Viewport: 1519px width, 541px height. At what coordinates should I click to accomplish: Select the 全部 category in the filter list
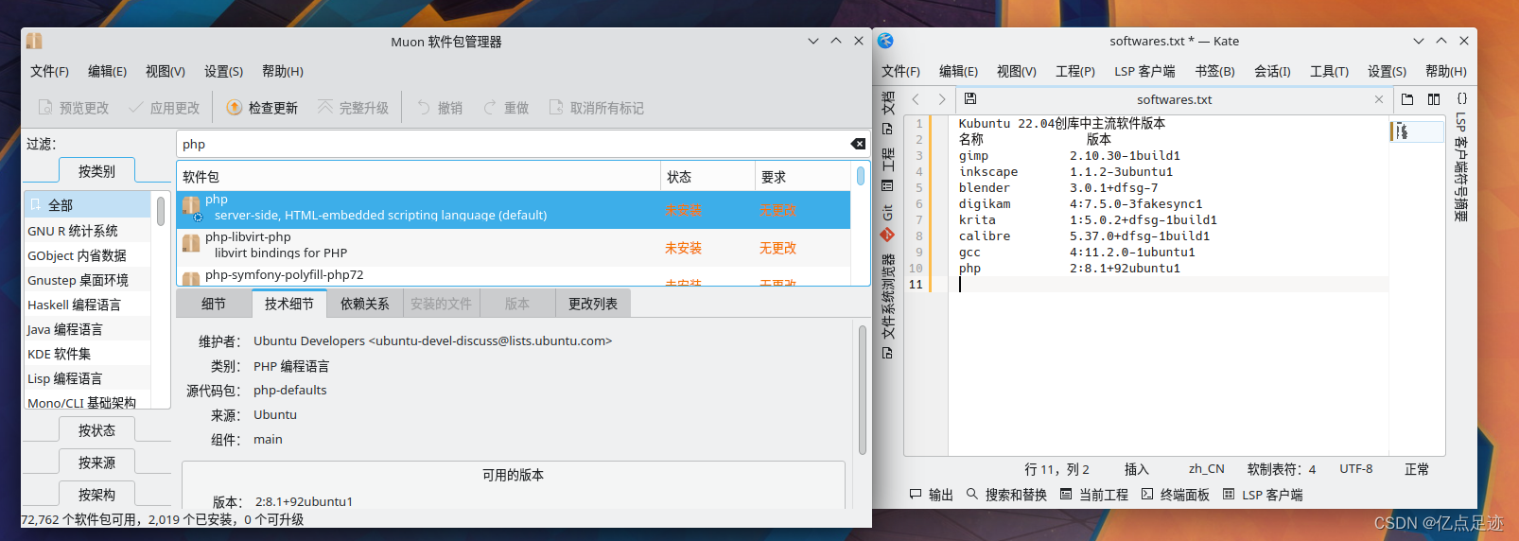coord(87,205)
